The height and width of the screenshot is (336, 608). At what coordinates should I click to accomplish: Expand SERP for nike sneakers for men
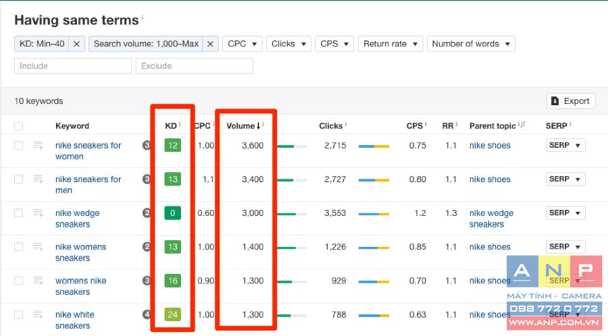[565, 179]
